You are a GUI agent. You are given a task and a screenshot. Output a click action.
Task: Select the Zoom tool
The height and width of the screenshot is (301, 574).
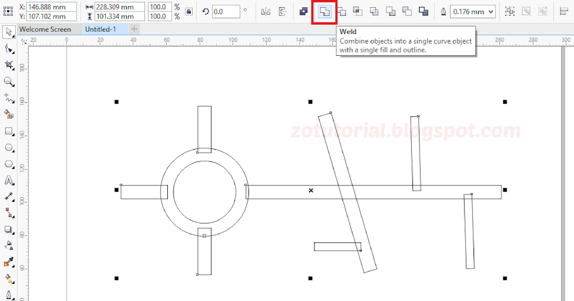pos(9,82)
